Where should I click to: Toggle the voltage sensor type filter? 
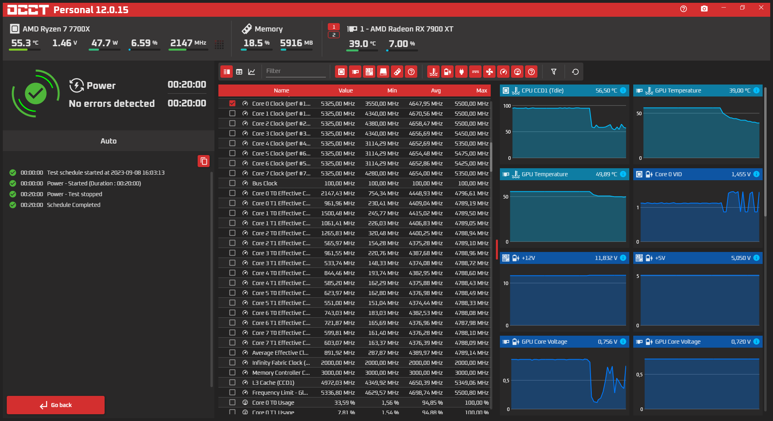447,72
